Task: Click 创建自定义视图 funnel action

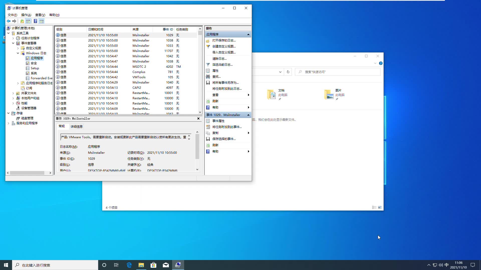Action: click(x=224, y=46)
